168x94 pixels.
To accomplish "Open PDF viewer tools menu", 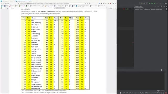I will coord(115,8).
